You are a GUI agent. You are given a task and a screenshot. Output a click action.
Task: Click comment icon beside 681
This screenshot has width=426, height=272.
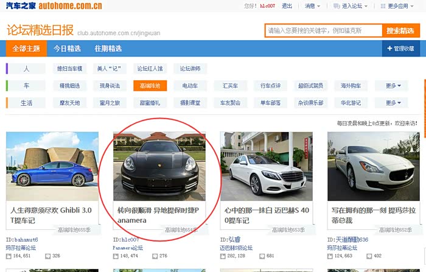(262, 256)
